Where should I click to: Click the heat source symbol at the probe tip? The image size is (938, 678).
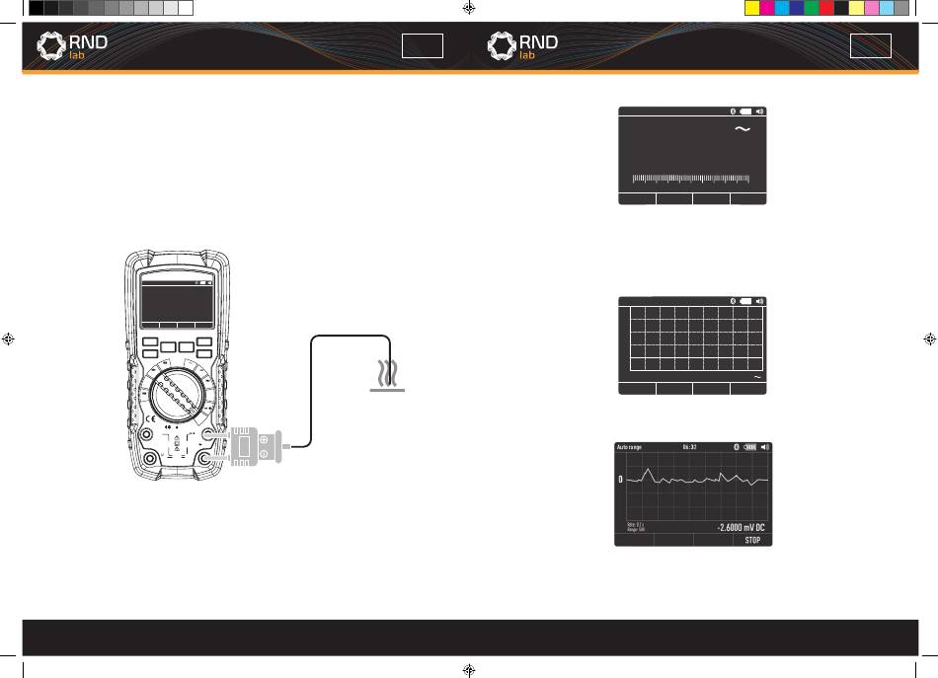pos(387,376)
